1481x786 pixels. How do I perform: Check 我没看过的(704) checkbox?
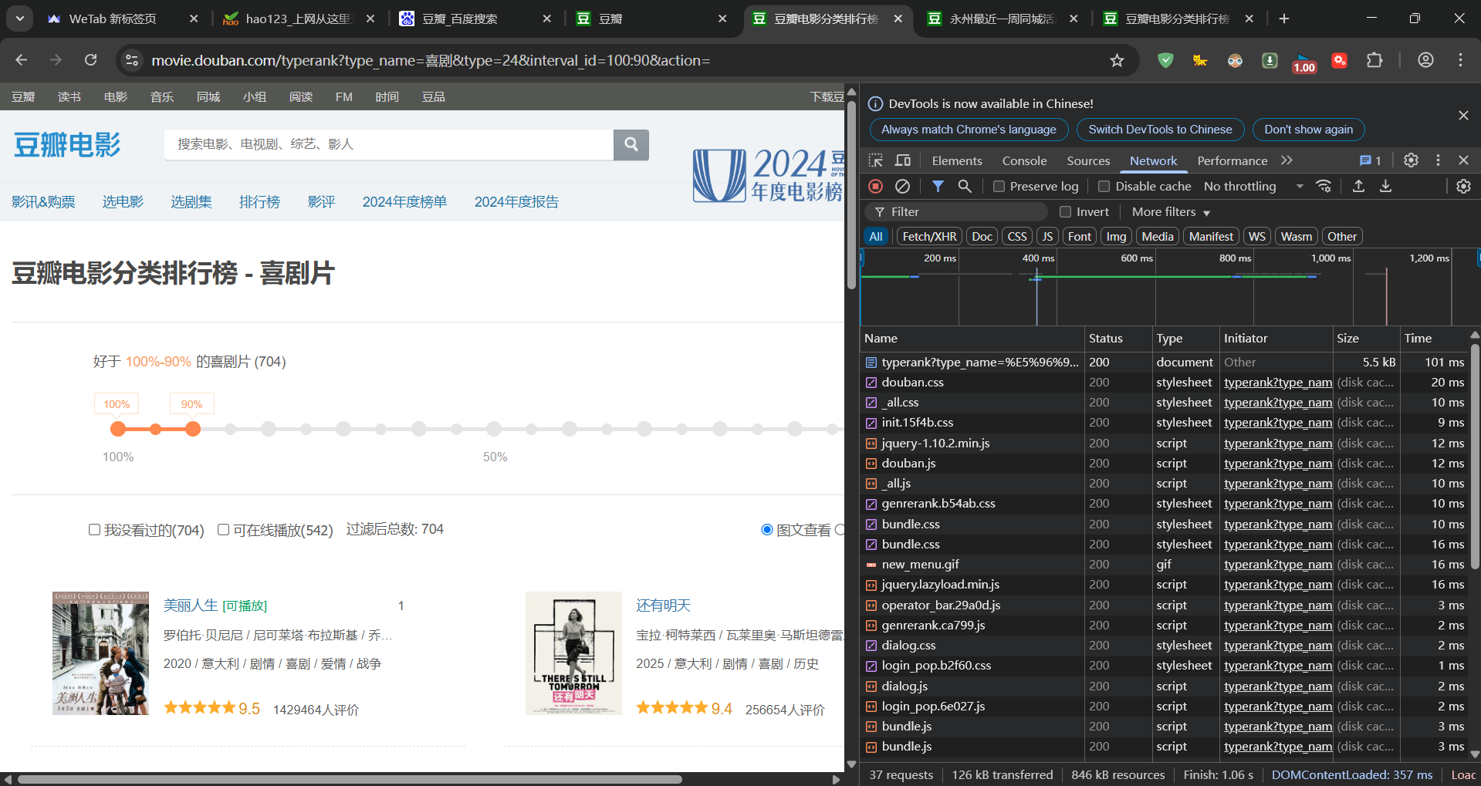point(94,530)
